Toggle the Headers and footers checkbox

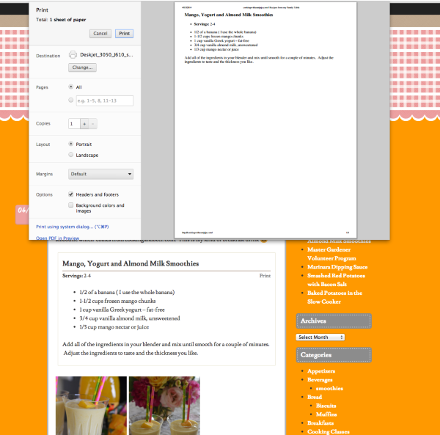(x=71, y=194)
